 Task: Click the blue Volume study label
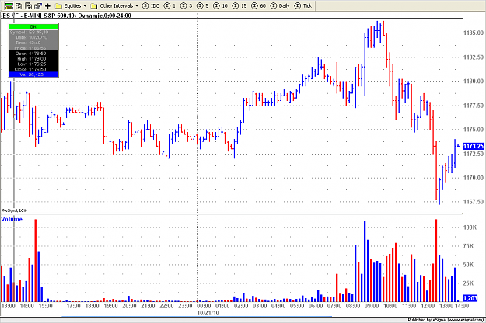tap(12, 219)
